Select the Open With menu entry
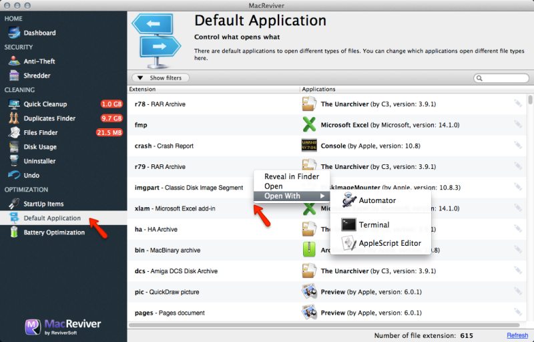Screen dimensions: 534x342 (292, 196)
